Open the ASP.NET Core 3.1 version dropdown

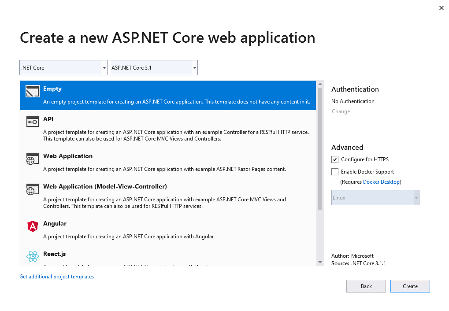(154, 68)
